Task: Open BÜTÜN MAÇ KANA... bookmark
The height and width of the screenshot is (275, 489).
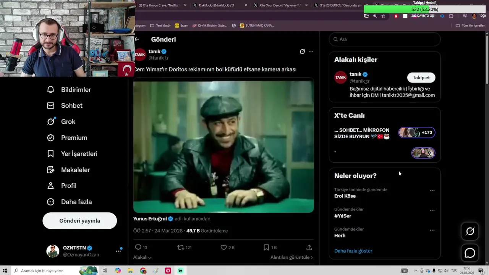Action: pyautogui.click(x=257, y=26)
